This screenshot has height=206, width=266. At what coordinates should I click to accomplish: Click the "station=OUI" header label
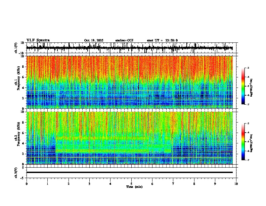[124, 40]
